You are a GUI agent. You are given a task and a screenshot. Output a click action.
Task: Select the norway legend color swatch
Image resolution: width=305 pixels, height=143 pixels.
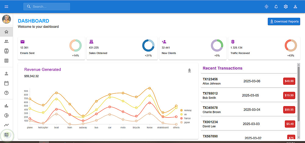tap(181, 110)
